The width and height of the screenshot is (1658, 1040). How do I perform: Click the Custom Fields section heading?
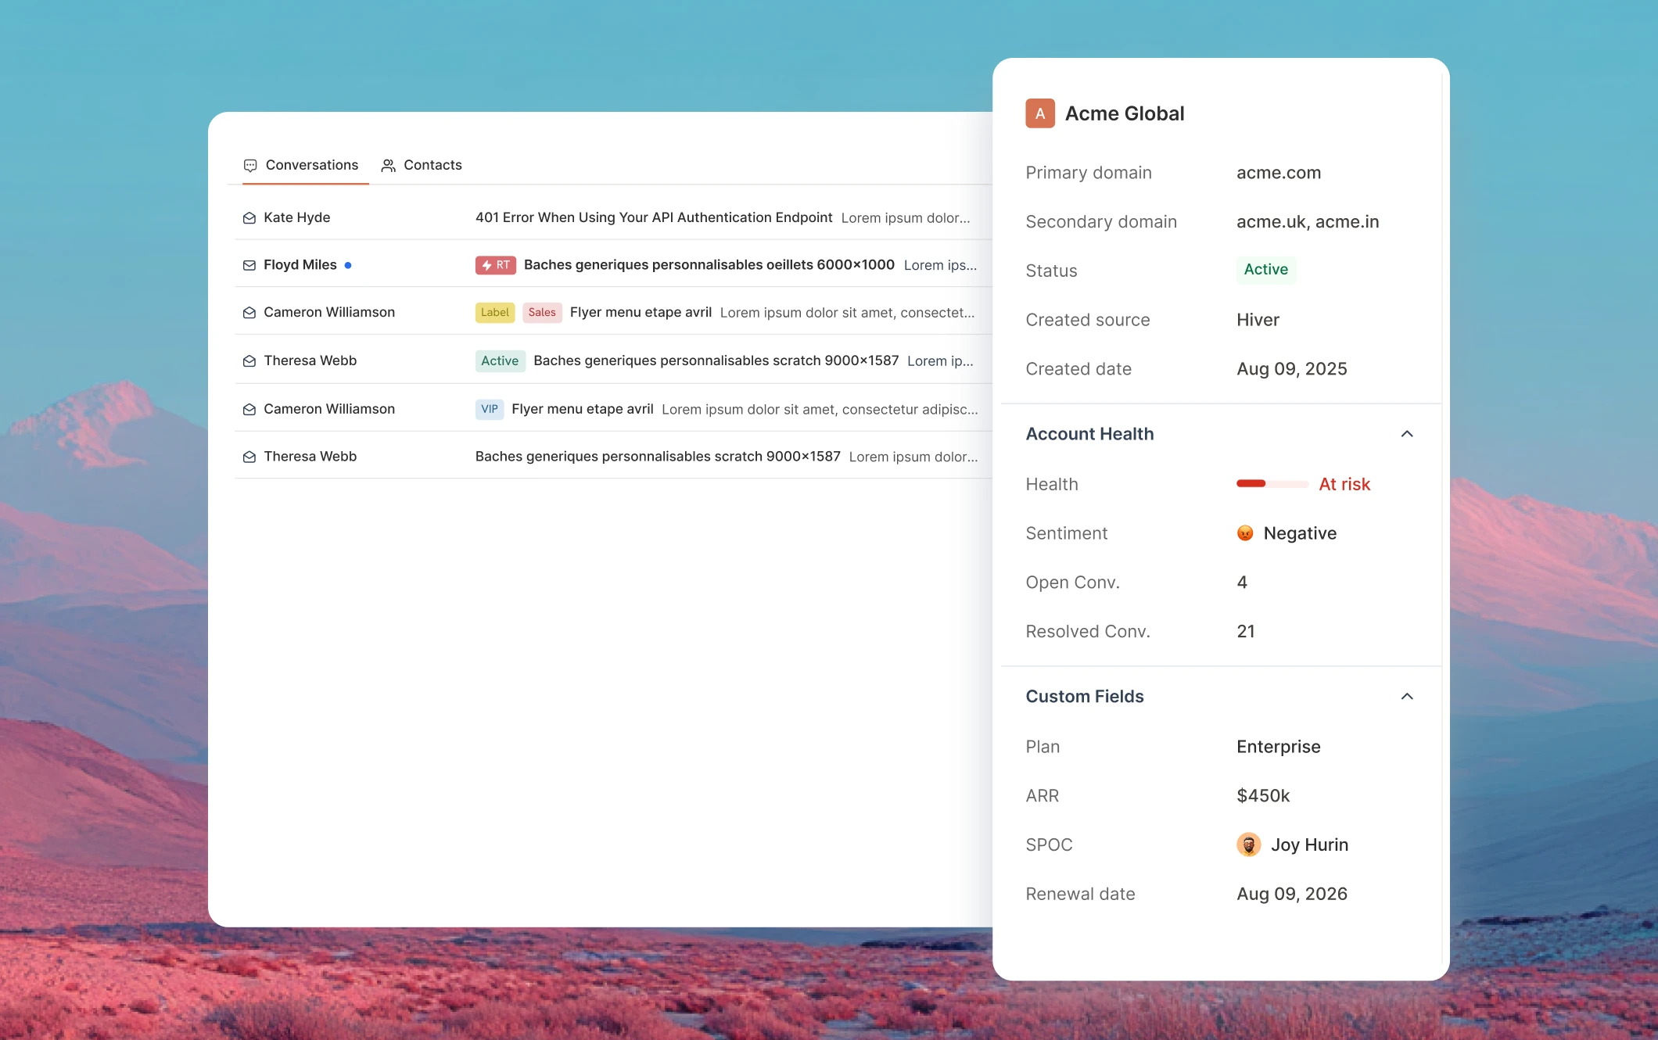[1084, 697]
